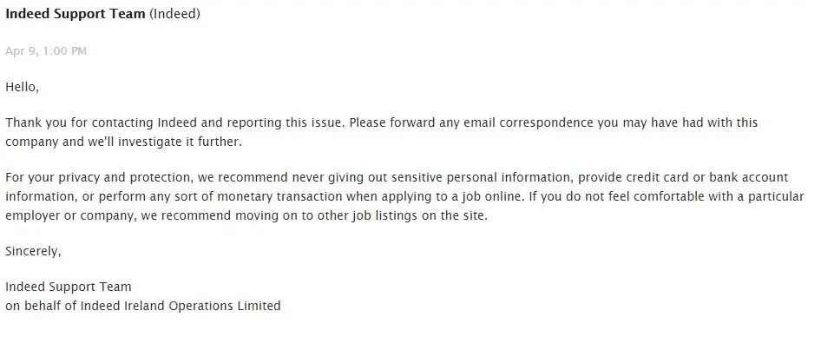Click the "Sincerely," closing line

(33, 251)
